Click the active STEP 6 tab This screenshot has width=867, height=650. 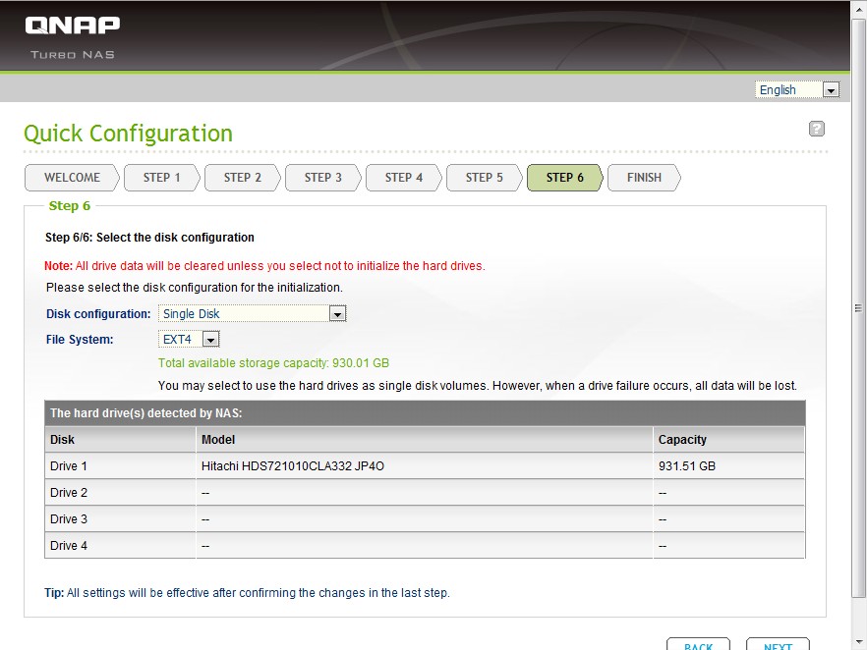pos(565,178)
